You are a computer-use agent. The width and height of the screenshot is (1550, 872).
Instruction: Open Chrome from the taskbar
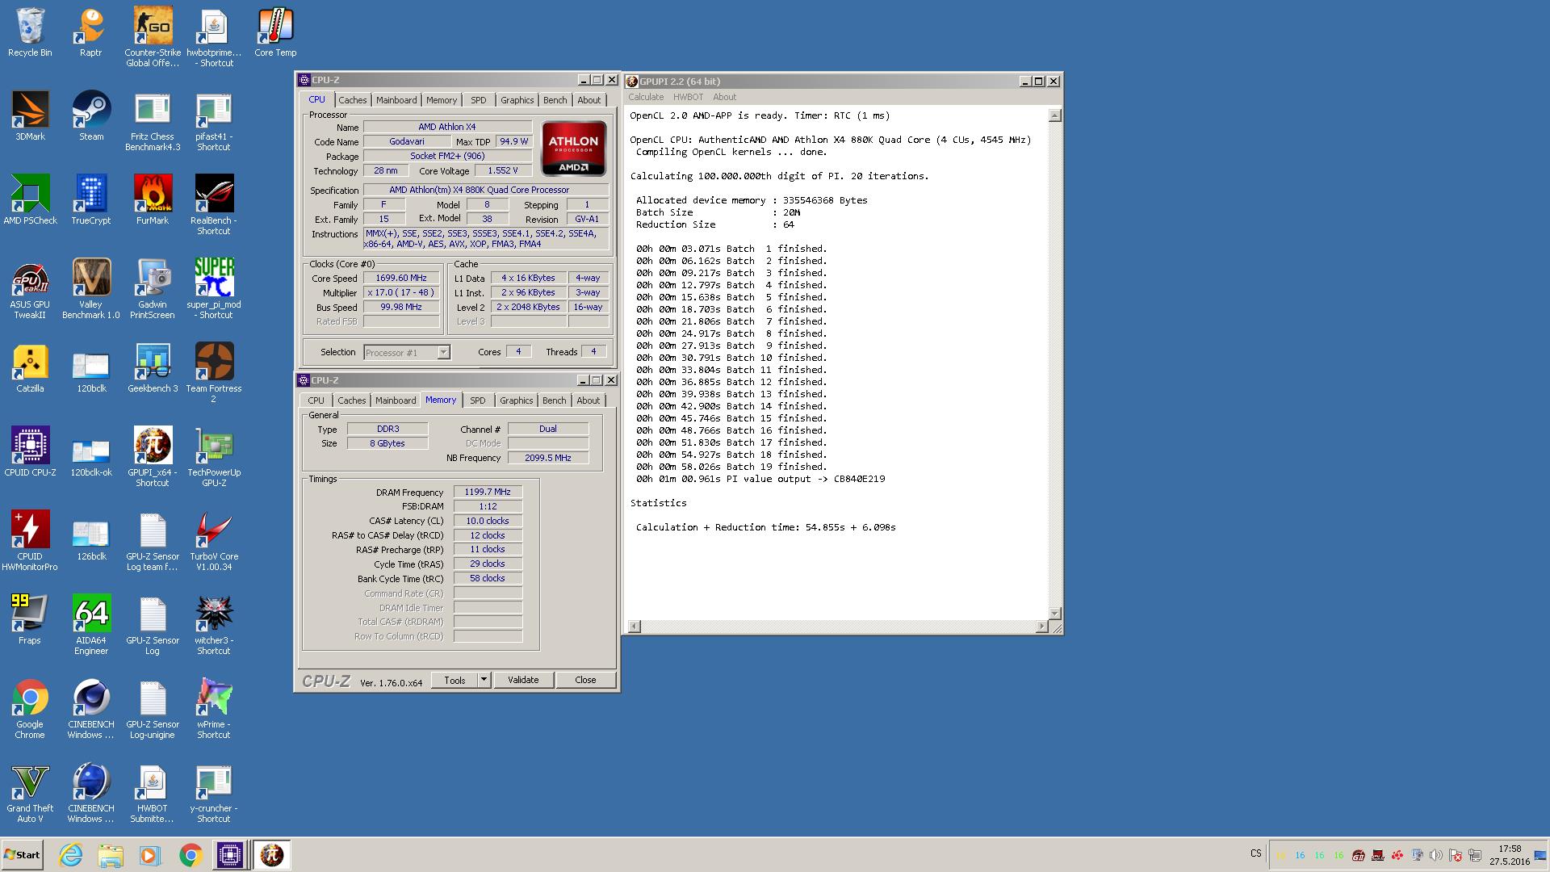pyautogui.click(x=191, y=855)
